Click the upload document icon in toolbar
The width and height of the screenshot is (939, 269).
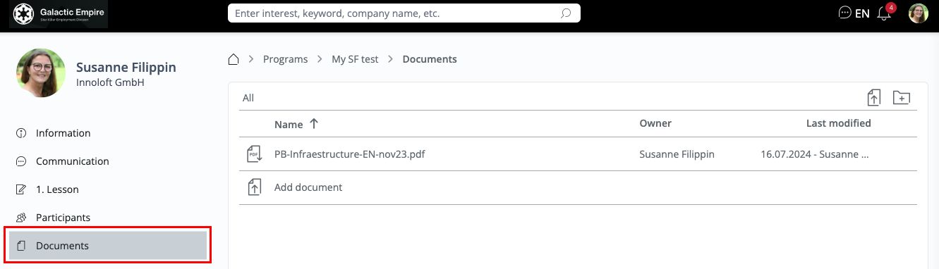[x=874, y=98]
